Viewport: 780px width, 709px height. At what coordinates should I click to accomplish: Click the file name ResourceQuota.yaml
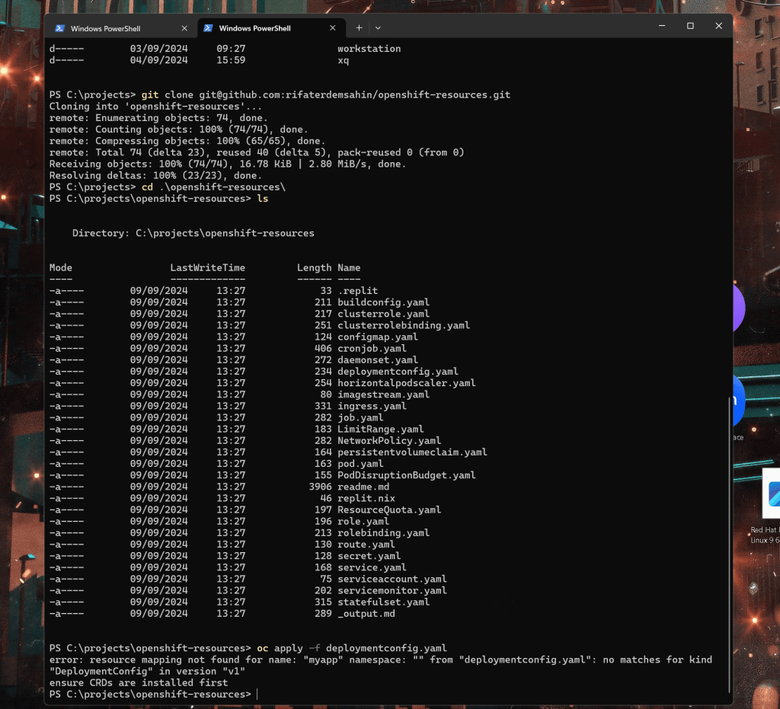coord(389,509)
